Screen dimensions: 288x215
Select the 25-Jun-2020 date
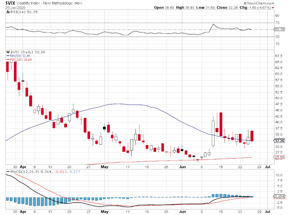click(15, 8)
